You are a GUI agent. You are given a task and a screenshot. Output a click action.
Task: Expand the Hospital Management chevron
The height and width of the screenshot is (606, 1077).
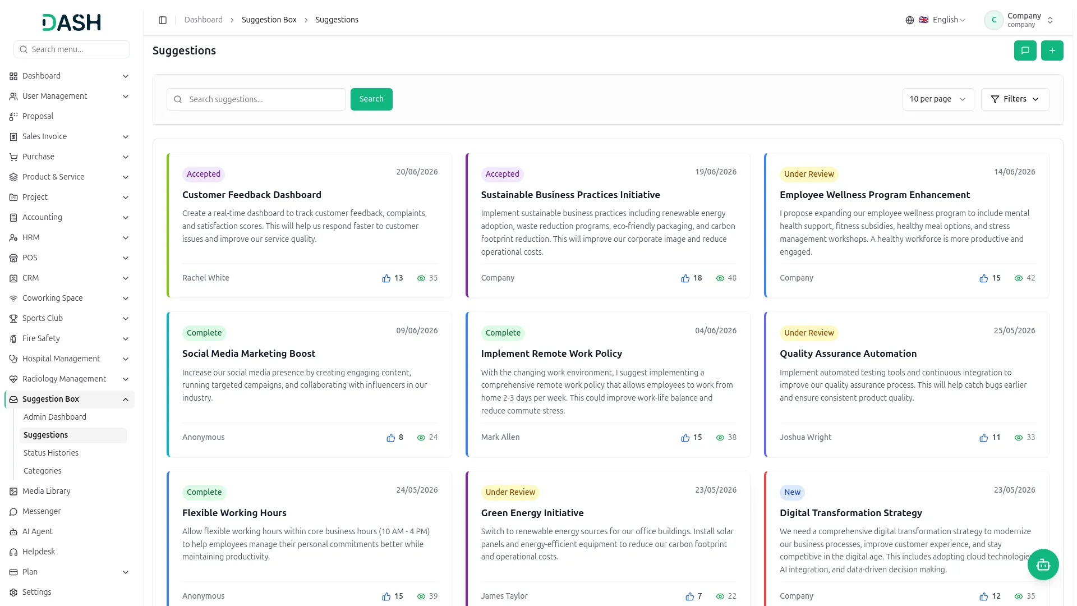click(x=126, y=359)
